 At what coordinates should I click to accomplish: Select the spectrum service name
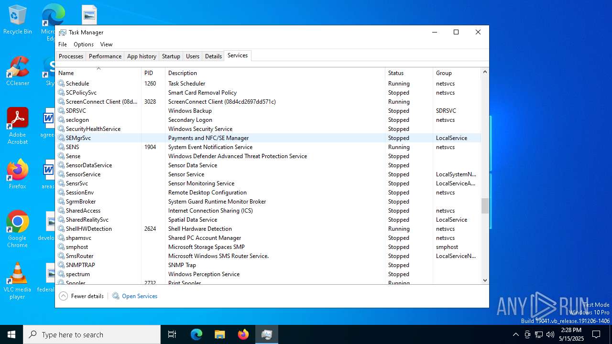pyautogui.click(x=78, y=274)
